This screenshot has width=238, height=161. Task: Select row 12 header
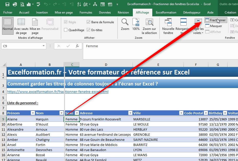point(3,134)
